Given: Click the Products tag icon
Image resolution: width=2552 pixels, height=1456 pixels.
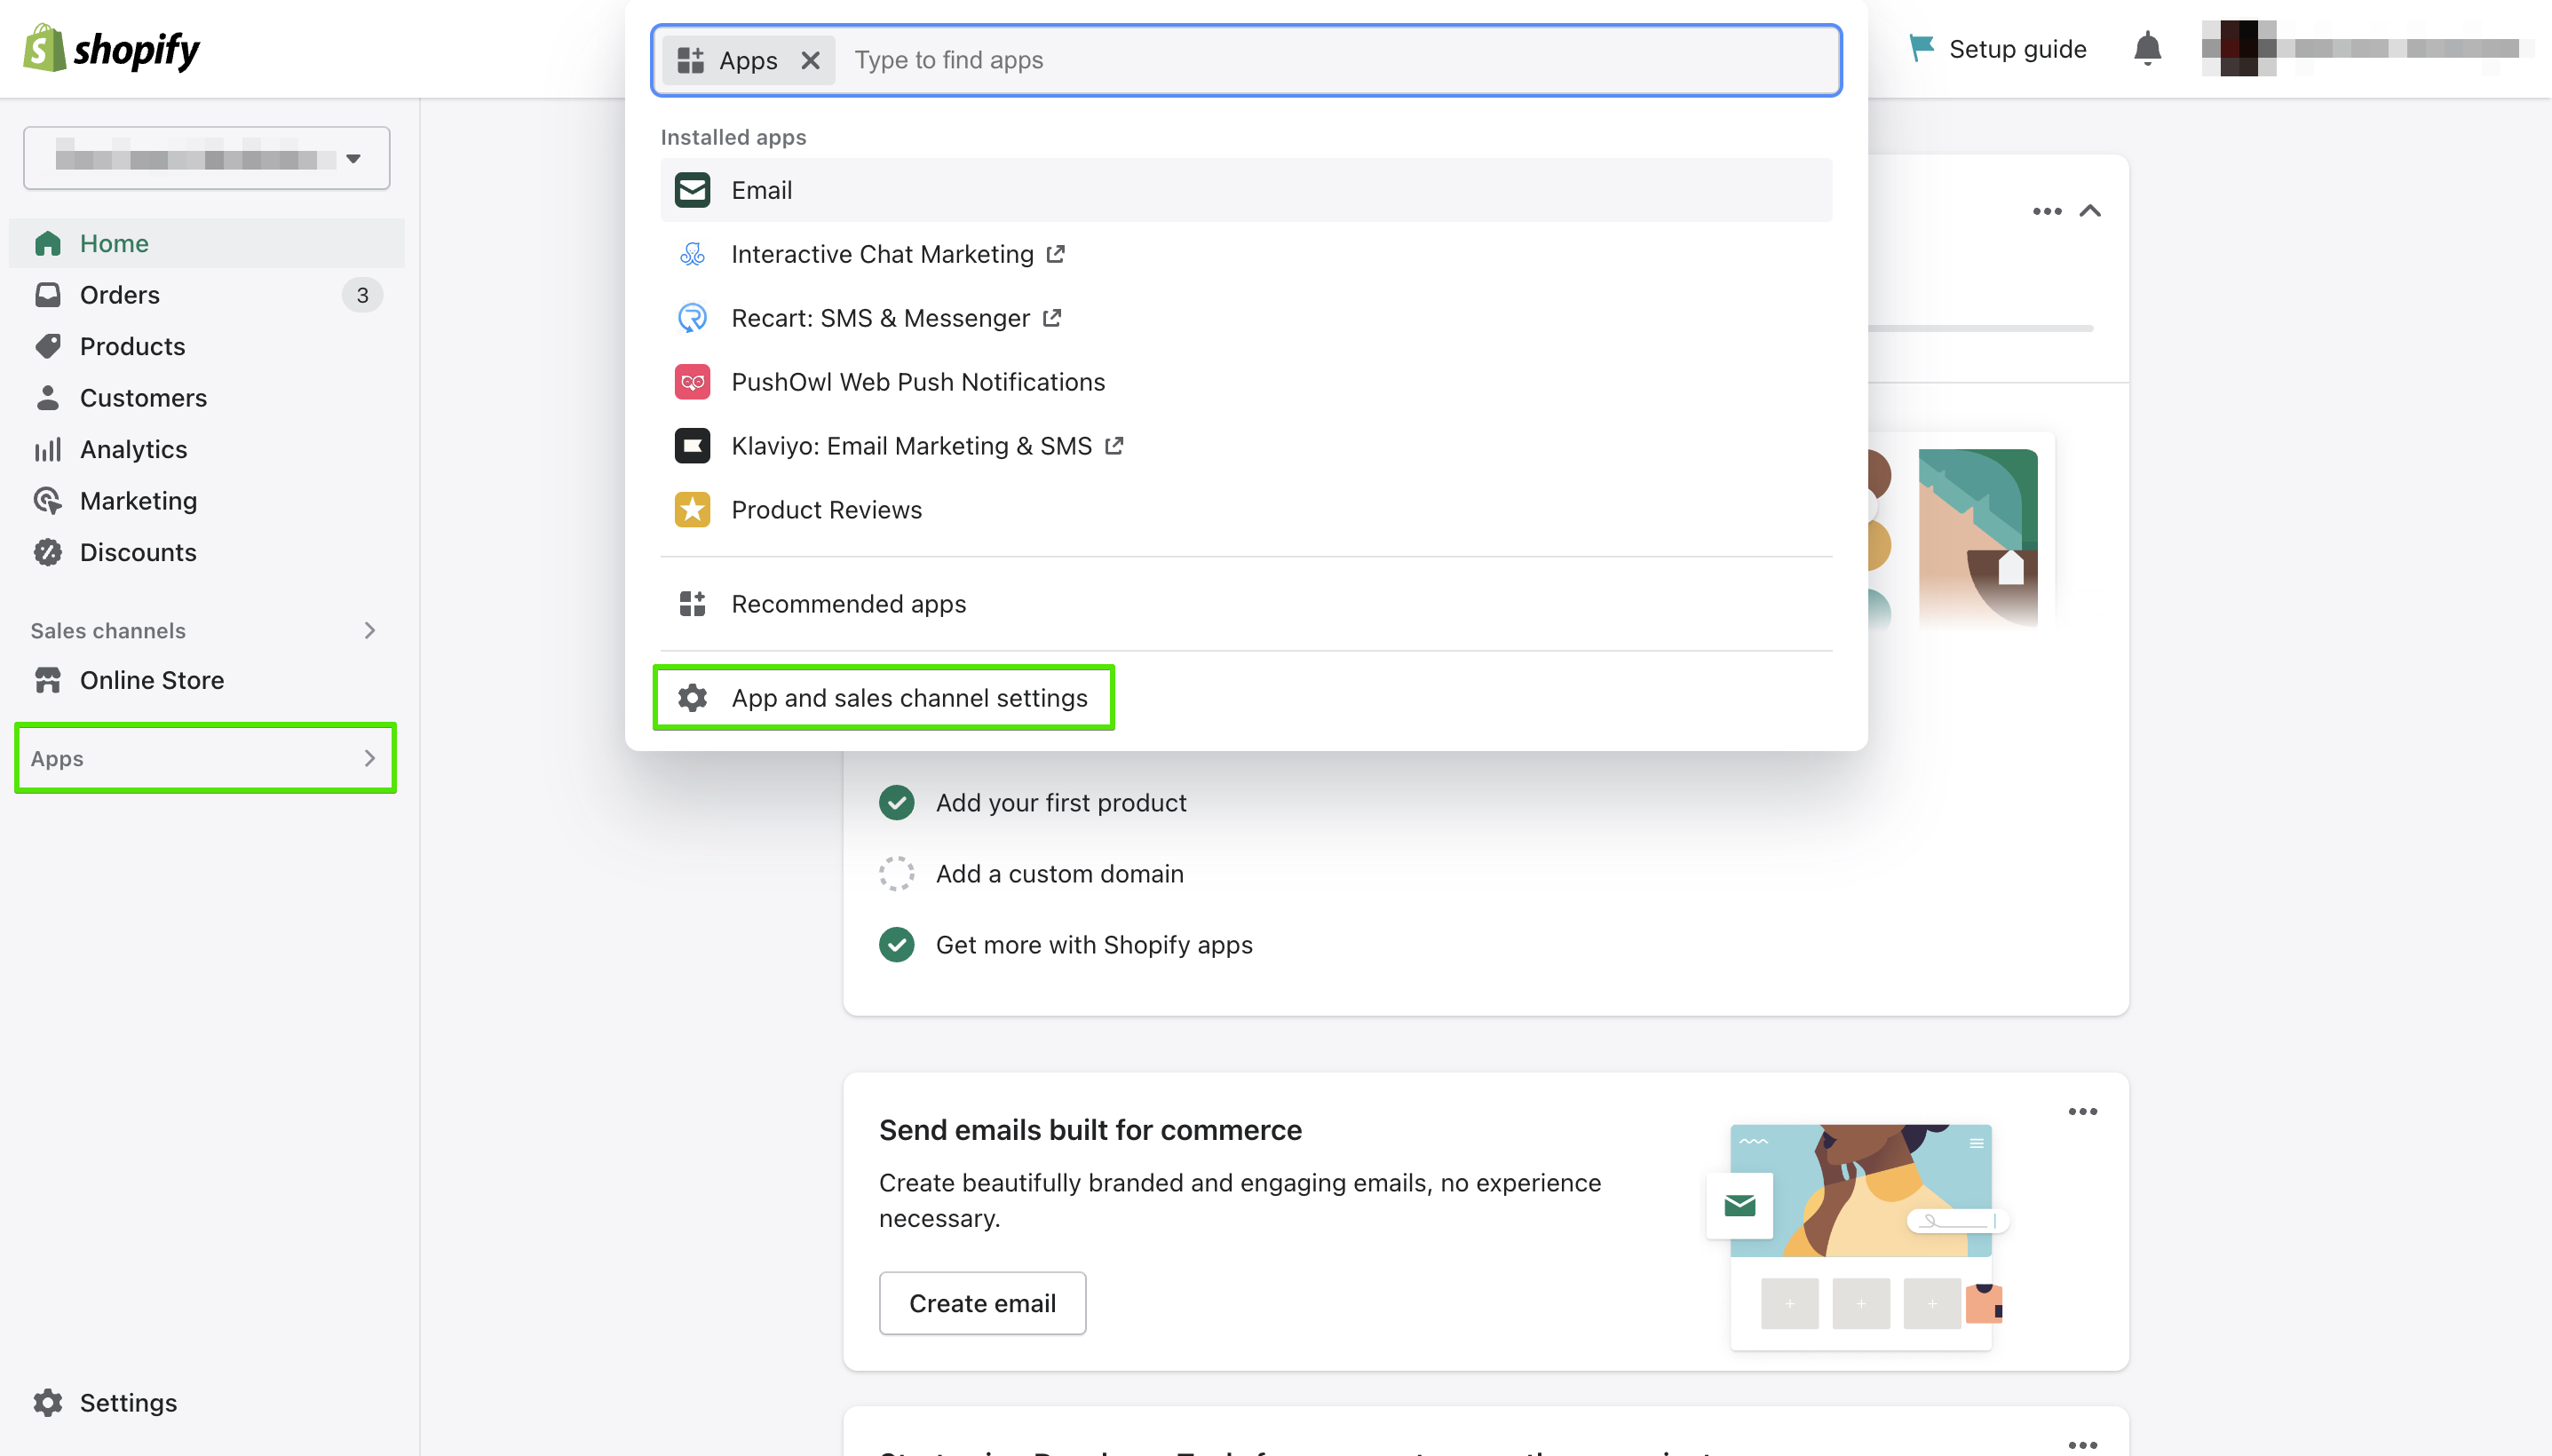Looking at the screenshot, I should pyautogui.click(x=48, y=346).
